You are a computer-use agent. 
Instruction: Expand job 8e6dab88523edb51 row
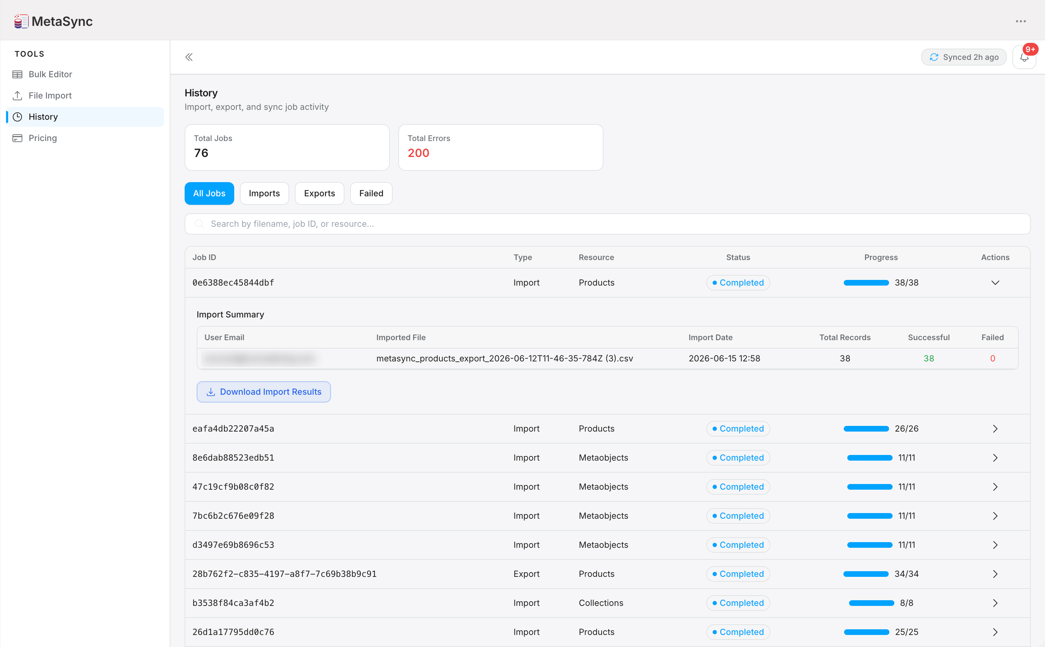(x=995, y=458)
